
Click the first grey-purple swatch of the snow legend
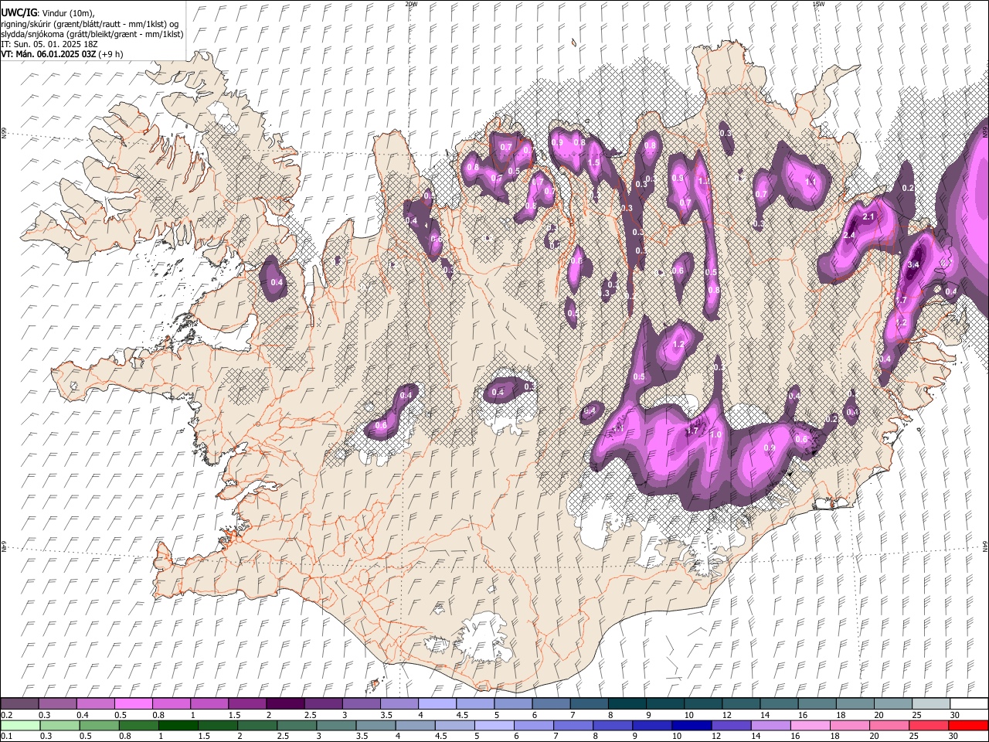tap(20, 704)
